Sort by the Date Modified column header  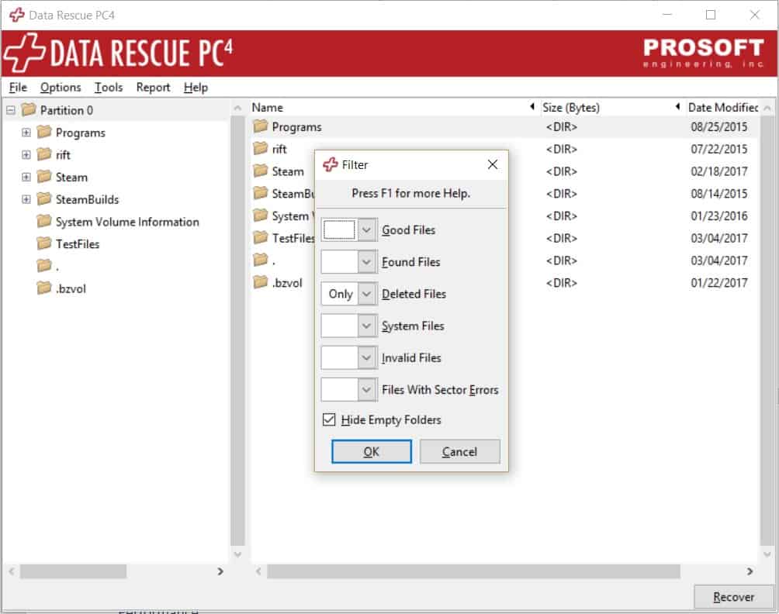pyautogui.click(x=723, y=107)
